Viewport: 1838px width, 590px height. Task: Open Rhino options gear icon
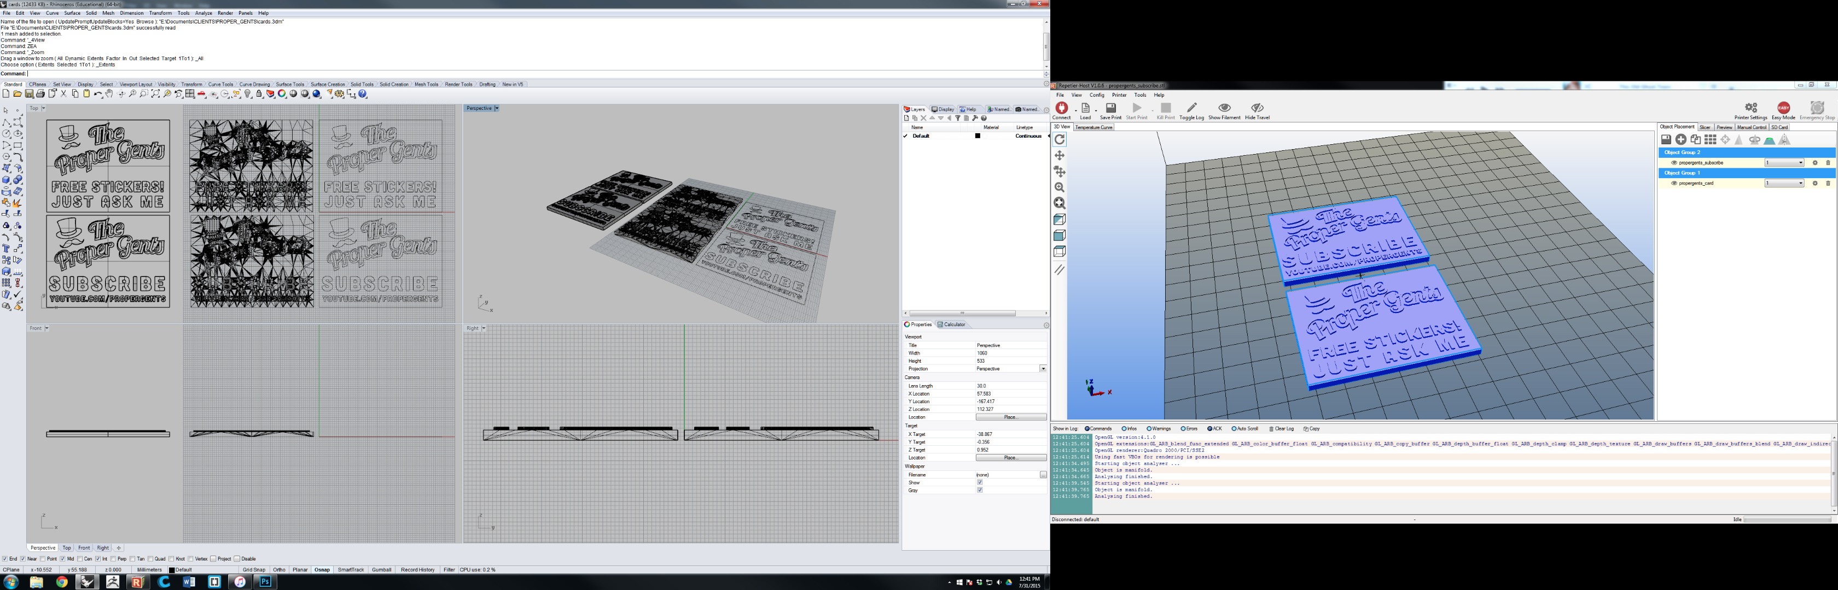[x=339, y=94]
